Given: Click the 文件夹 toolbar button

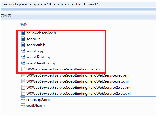Looking at the screenshot, I should click(6, 16).
